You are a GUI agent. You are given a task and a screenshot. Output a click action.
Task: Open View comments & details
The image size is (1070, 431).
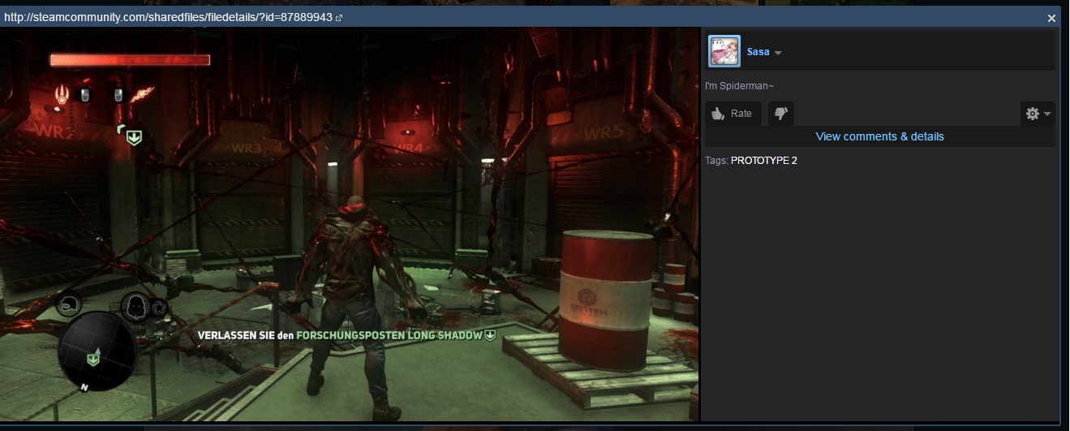879,136
